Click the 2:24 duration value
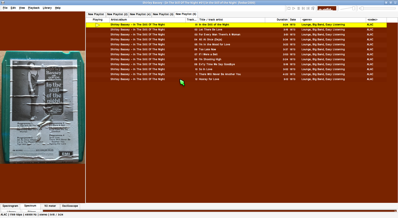398x218 pixels. pos(285,60)
